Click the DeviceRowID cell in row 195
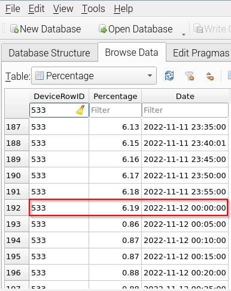The height and width of the screenshot is (291, 231). pyautogui.click(x=59, y=256)
